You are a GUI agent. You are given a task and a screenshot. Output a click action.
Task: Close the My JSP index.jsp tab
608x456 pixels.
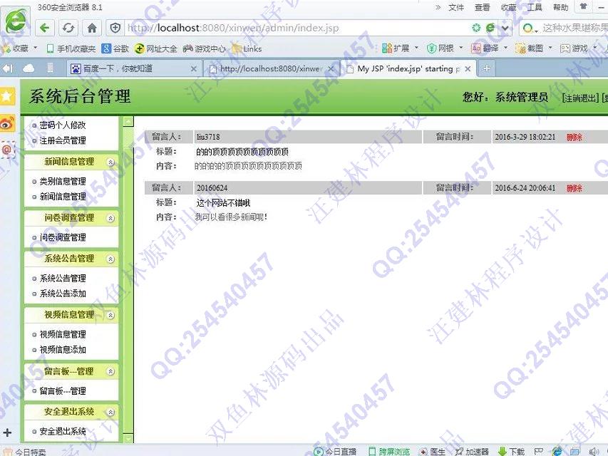click(468, 68)
